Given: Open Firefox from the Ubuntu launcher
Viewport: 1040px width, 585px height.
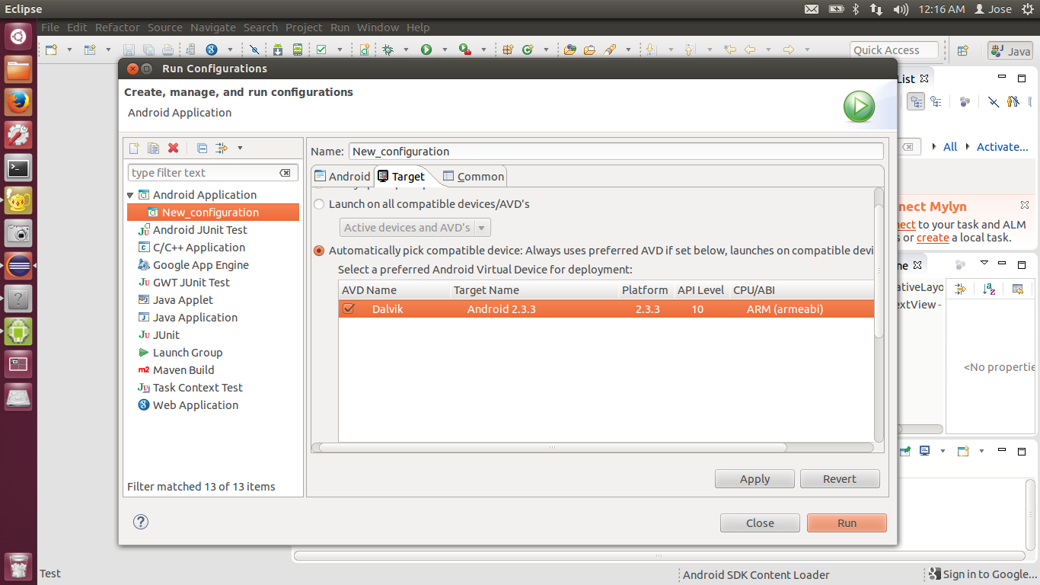Looking at the screenshot, I should coord(18,101).
